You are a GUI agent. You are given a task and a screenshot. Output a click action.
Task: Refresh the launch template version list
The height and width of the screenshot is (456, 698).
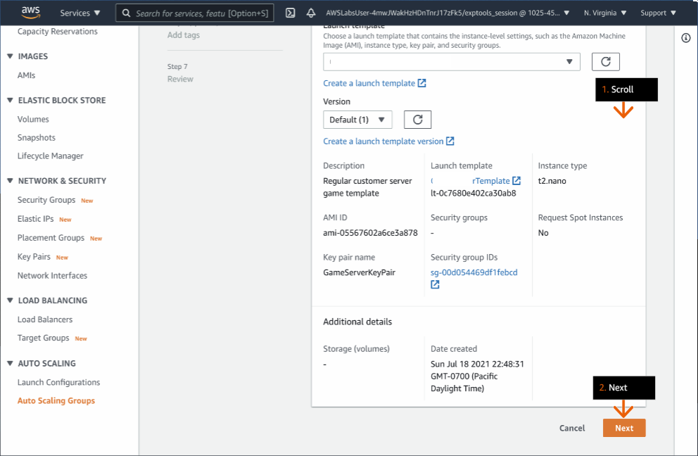[x=417, y=119]
